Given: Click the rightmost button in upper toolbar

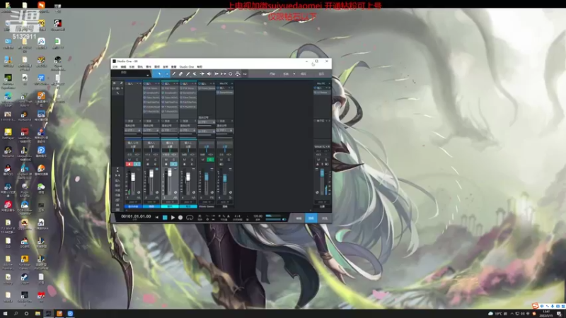Looking at the screenshot, I should (x=321, y=74).
